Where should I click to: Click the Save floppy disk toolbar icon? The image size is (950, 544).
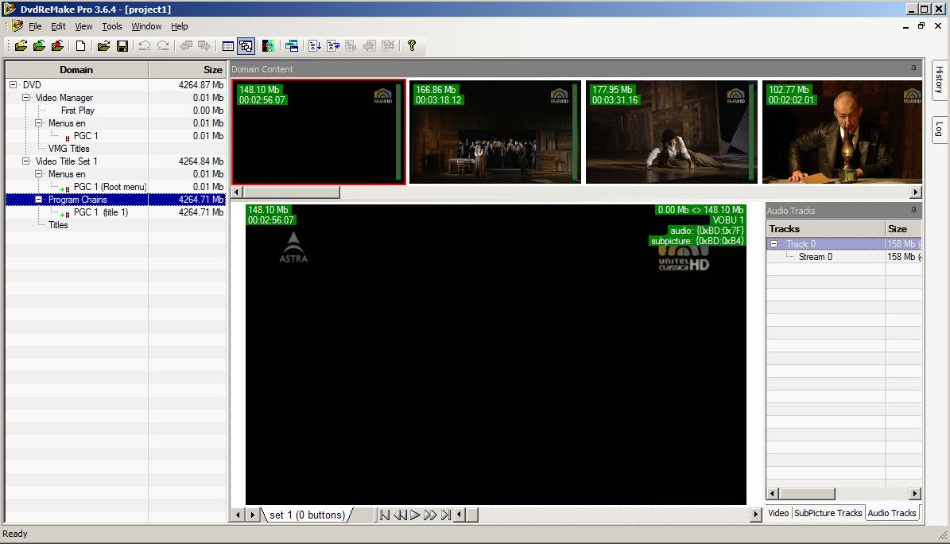coord(122,46)
